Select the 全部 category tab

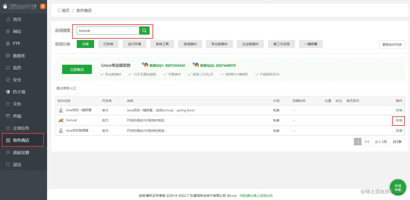pyautogui.click(x=85, y=44)
